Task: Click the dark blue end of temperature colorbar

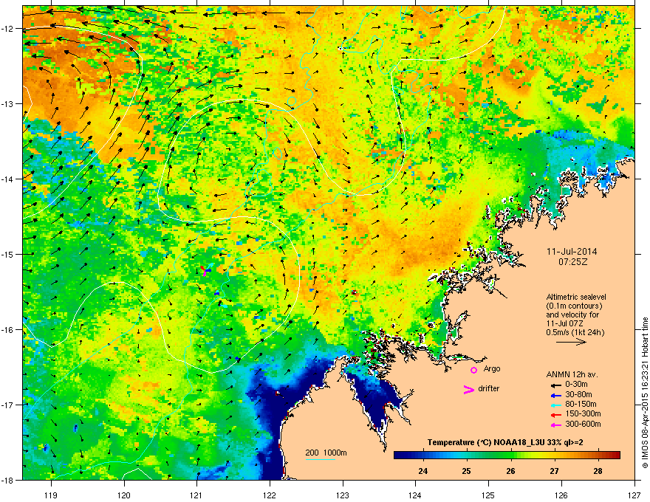Action: coord(400,455)
